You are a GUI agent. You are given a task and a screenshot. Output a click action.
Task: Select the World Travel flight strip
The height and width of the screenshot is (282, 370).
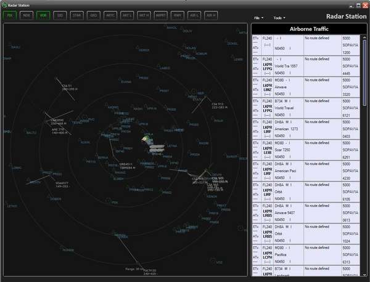click(306, 108)
